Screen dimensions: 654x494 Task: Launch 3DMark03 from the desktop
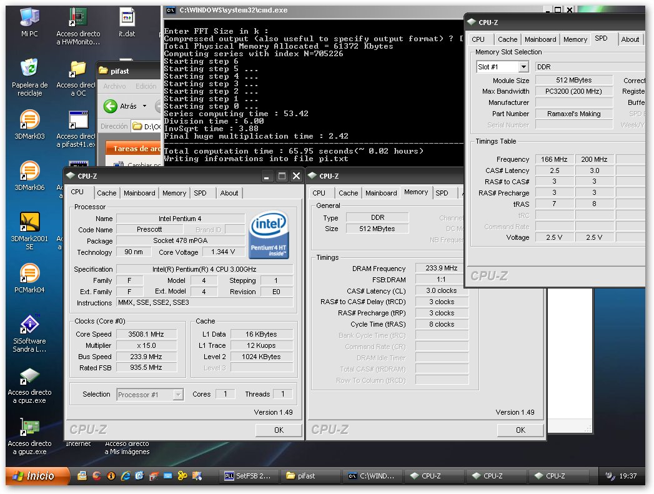coord(29,124)
